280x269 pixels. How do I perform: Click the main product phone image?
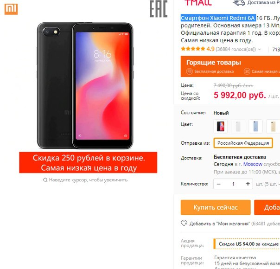[x=85, y=86]
